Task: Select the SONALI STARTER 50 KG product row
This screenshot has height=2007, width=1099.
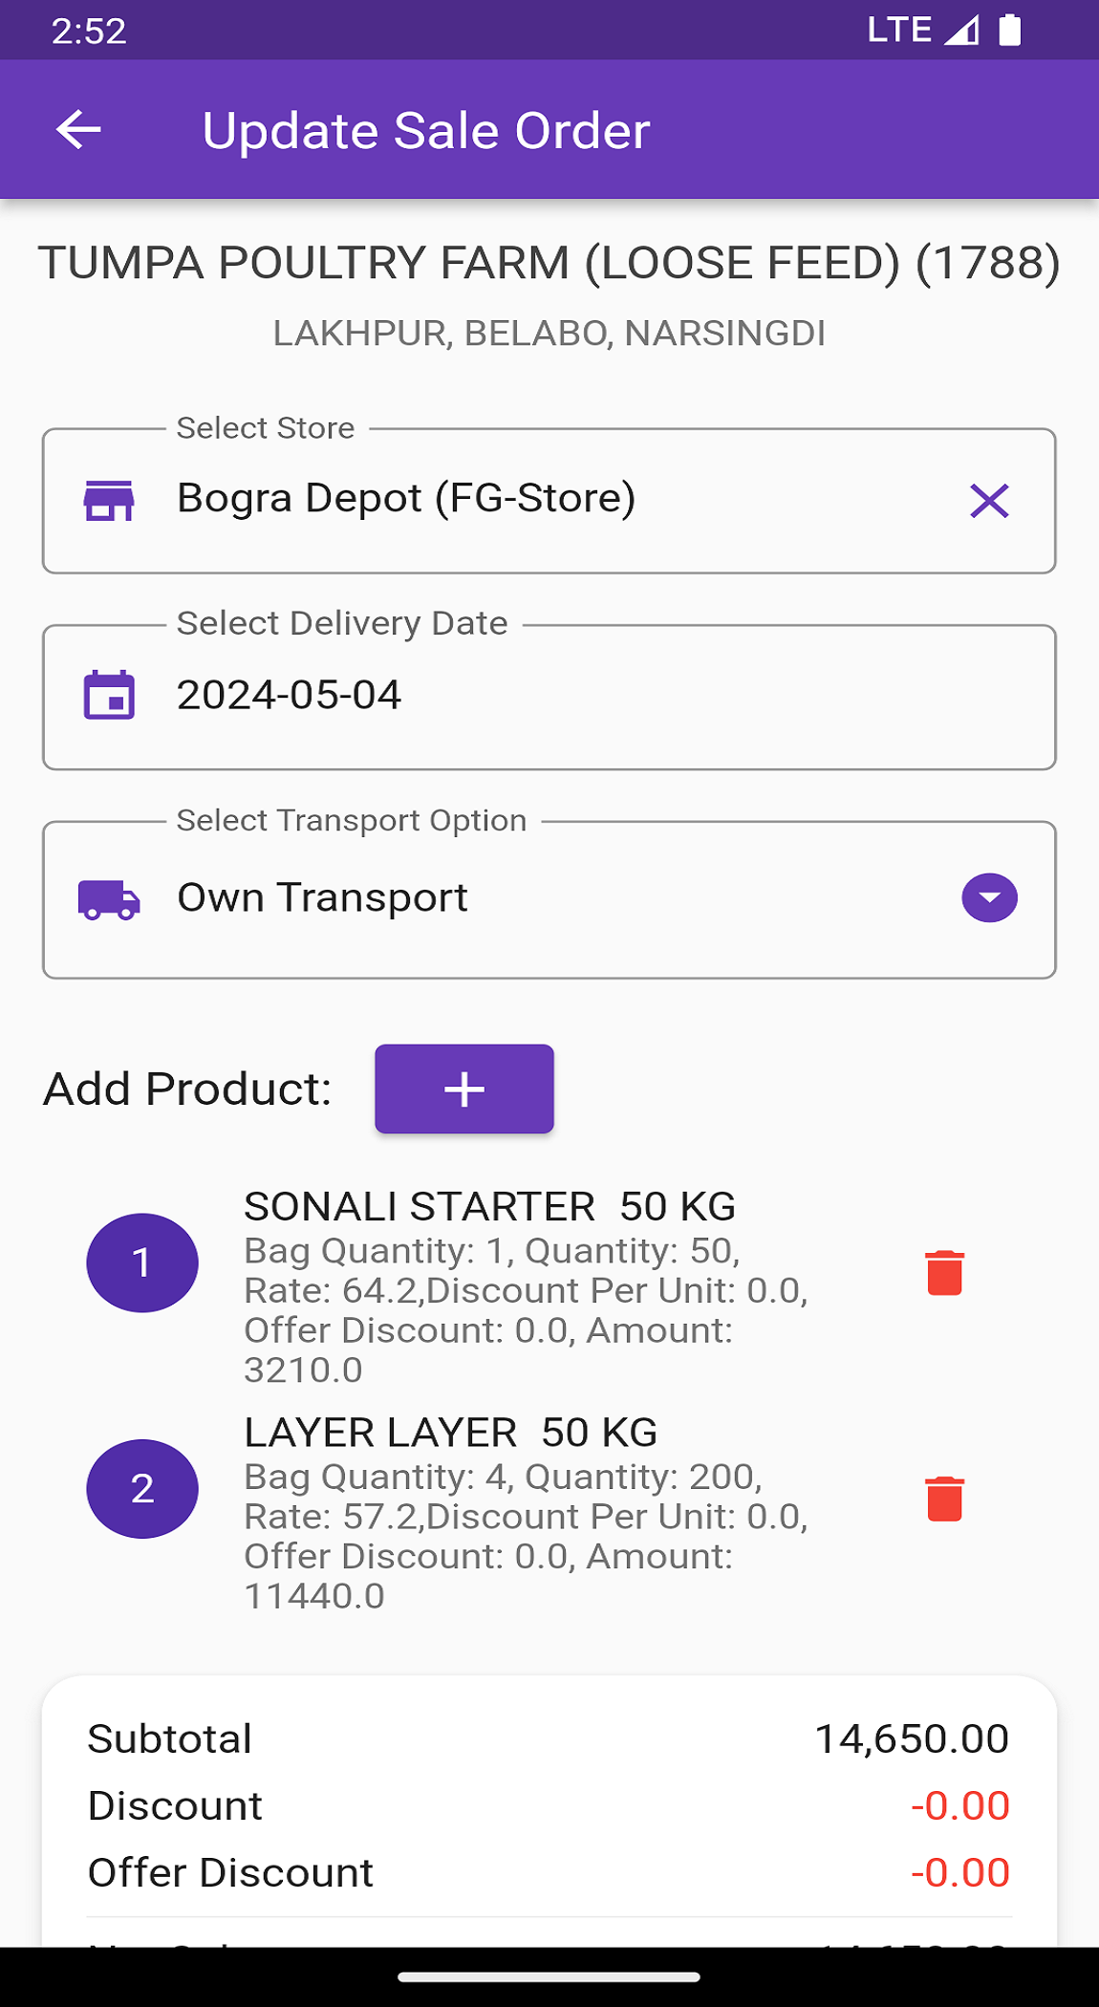Action: (526, 1285)
